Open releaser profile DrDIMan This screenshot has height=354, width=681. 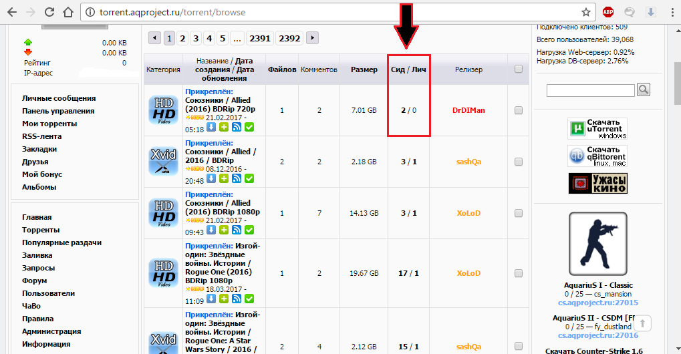pyautogui.click(x=468, y=110)
